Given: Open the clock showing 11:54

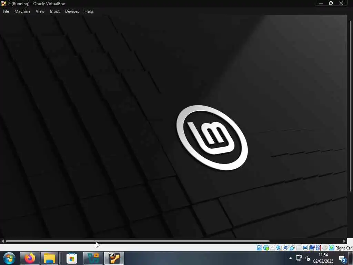Looking at the screenshot, I should tap(323, 258).
